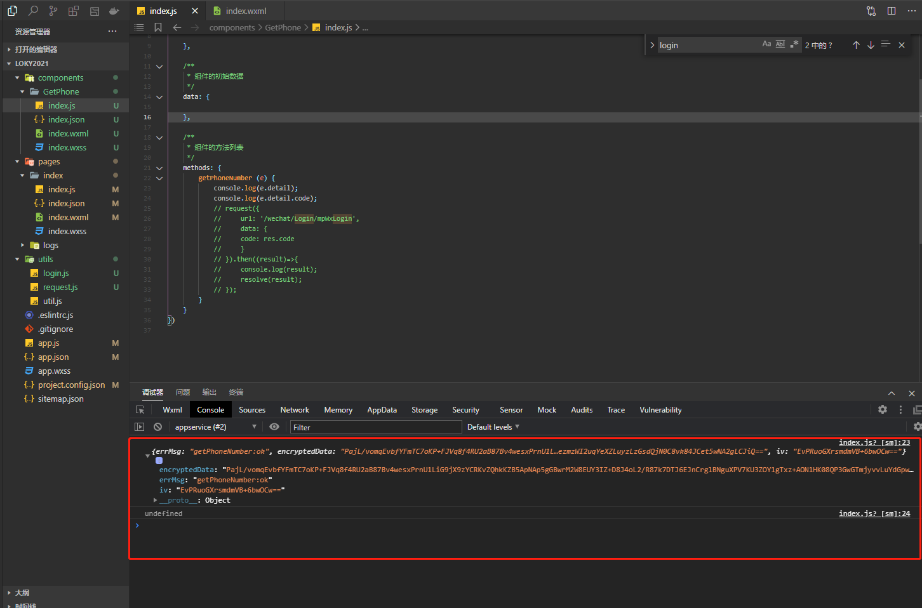Click the open changes icon at top right
The height and width of the screenshot is (608, 922).
tap(871, 11)
